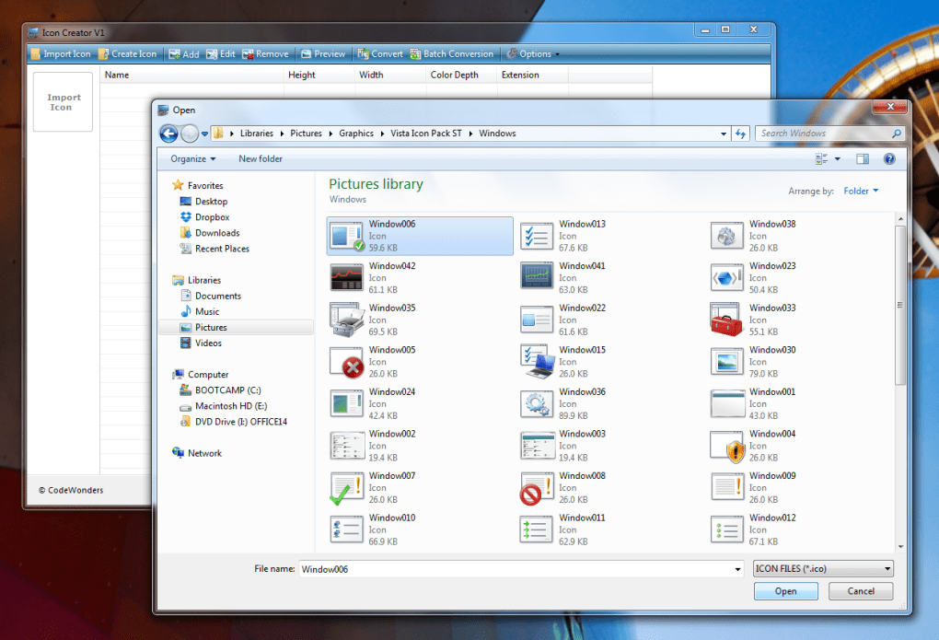
Task: Open the file type dropdown showing ICON FILES
Action: (822, 568)
